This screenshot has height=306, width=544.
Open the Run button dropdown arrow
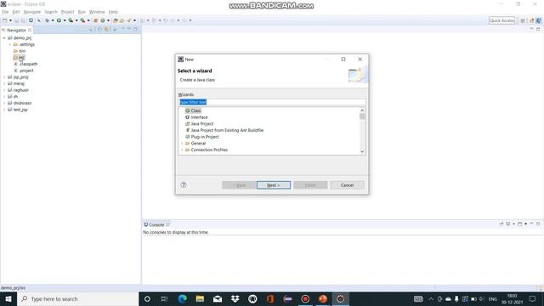point(65,20)
